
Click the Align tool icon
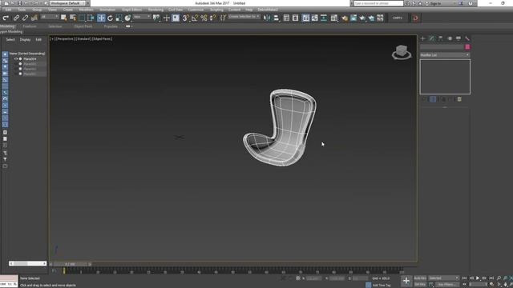coord(276,18)
